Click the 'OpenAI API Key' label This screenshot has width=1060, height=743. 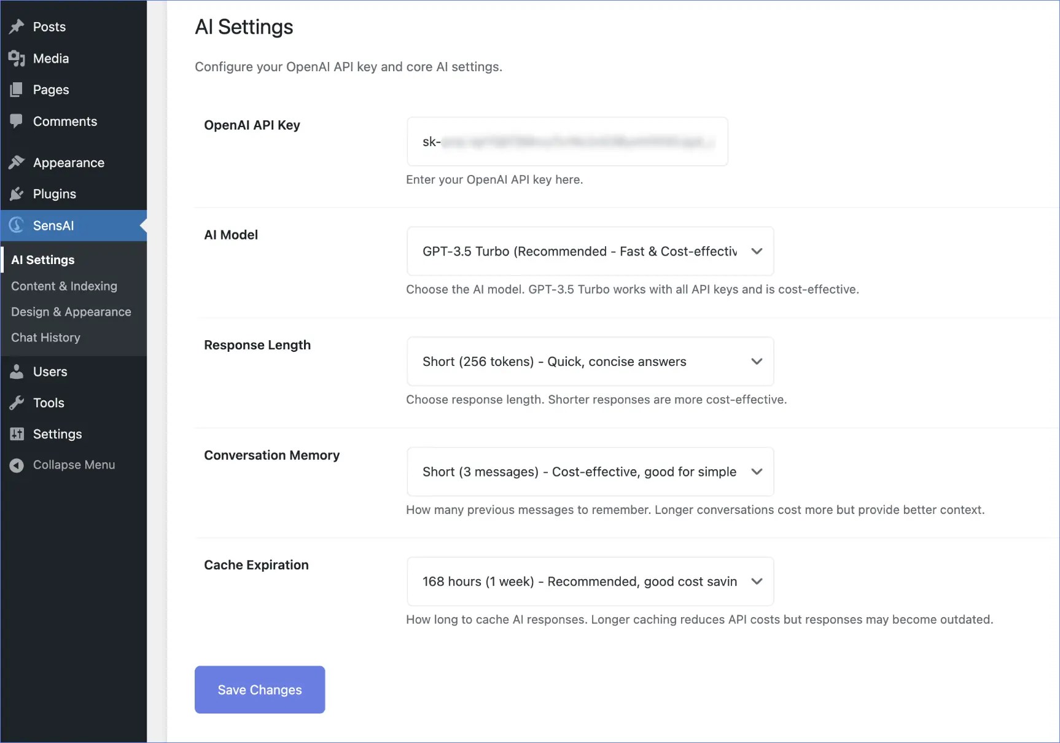pos(252,125)
